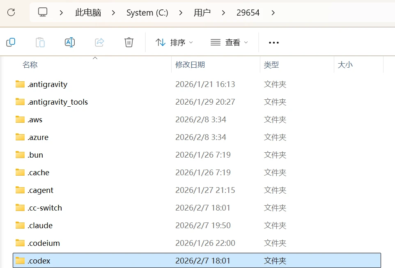Click the share icon in the toolbar
This screenshot has width=395, height=268.
99,42
